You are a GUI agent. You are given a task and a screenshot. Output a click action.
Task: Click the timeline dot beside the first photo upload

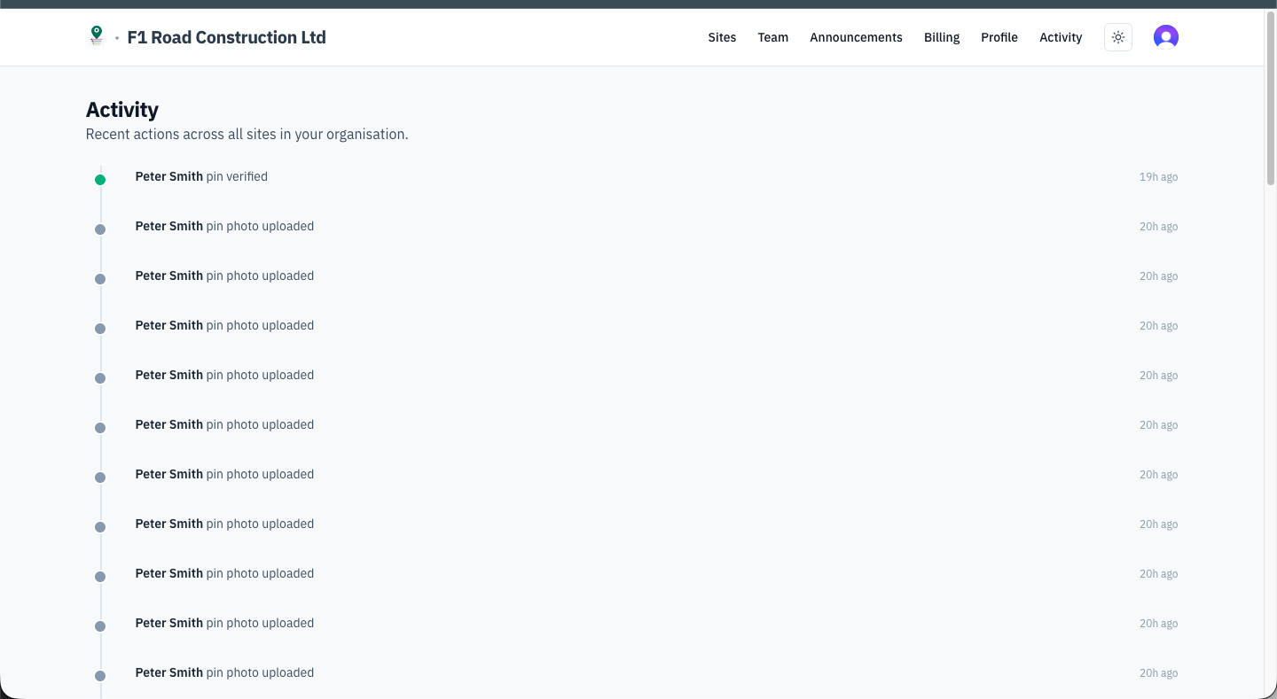pyautogui.click(x=100, y=229)
